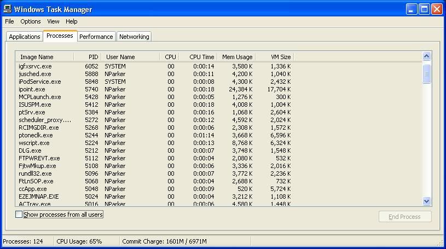Click the Commit Charge status entry
Screen dimensions: 446x249
[164, 241]
